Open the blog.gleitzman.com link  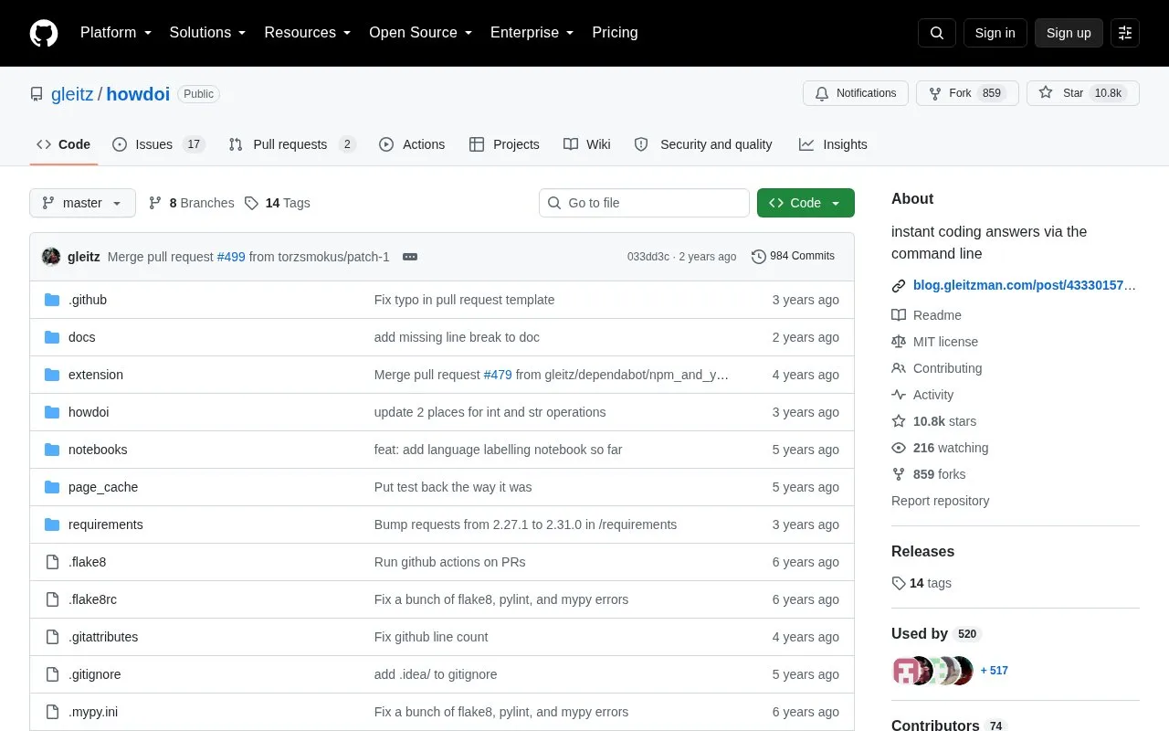coord(1025,285)
